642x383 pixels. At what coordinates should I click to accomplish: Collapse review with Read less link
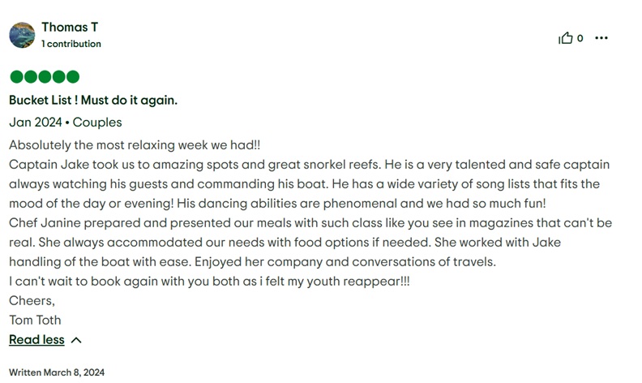tap(36, 339)
